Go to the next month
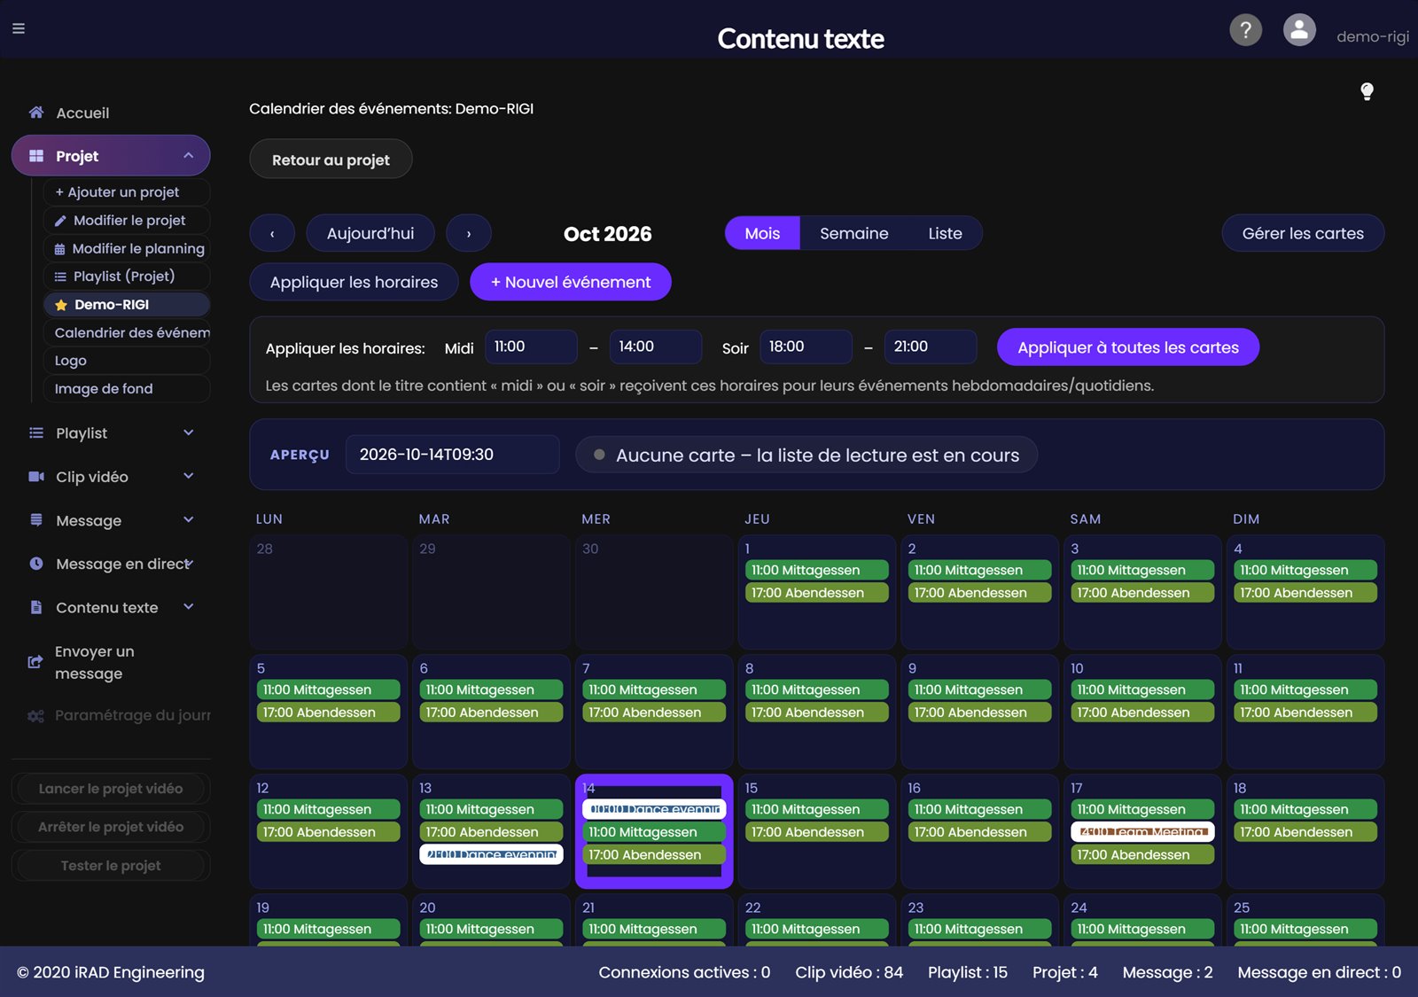 coord(469,234)
